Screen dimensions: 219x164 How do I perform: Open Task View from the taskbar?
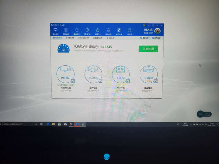pyautogui.click(x=41, y=124)
